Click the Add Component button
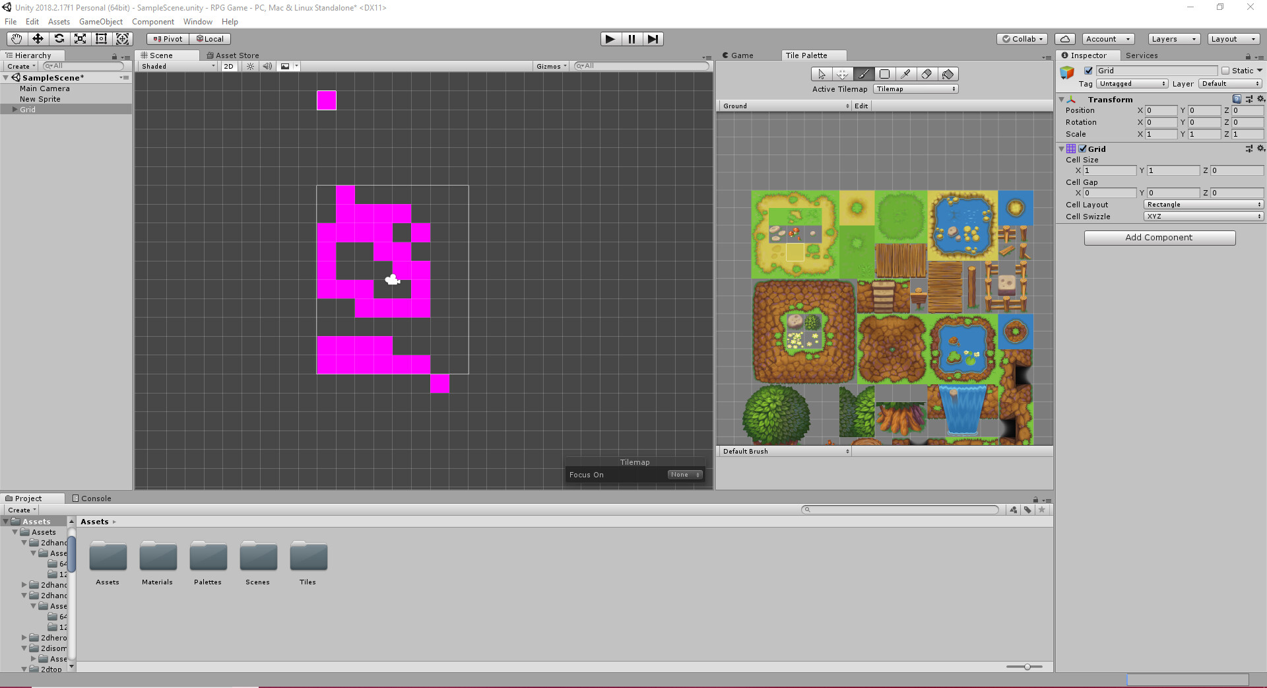The image size is (1267, 688). pos(1159,238)
